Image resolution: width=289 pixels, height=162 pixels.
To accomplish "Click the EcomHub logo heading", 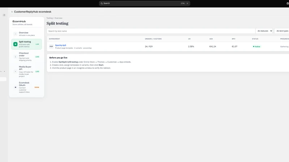I will pyautogui.click(x=19, y=22).
